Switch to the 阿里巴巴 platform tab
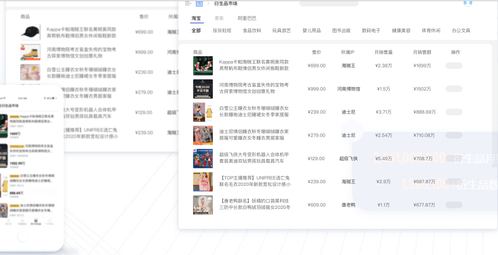The width and height of the screenshot is (498, 255). click(x=247, y=18)
